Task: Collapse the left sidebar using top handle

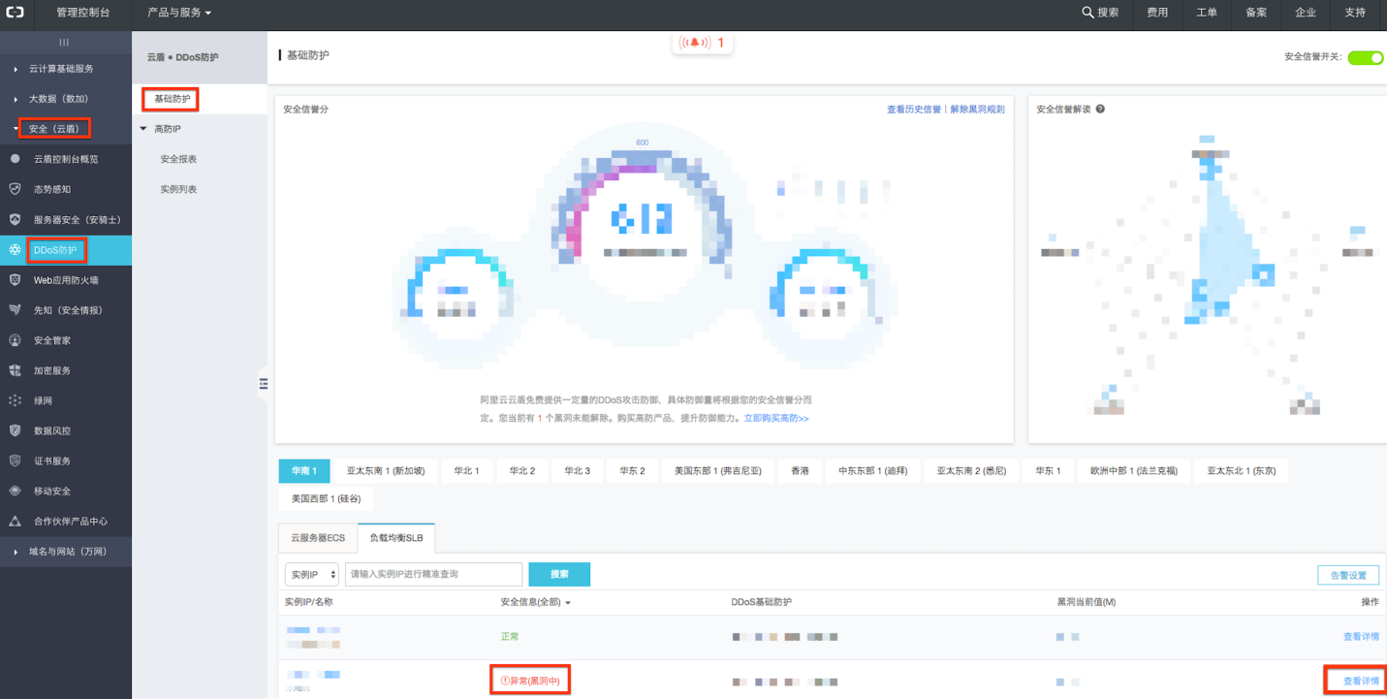Action: 65,43
